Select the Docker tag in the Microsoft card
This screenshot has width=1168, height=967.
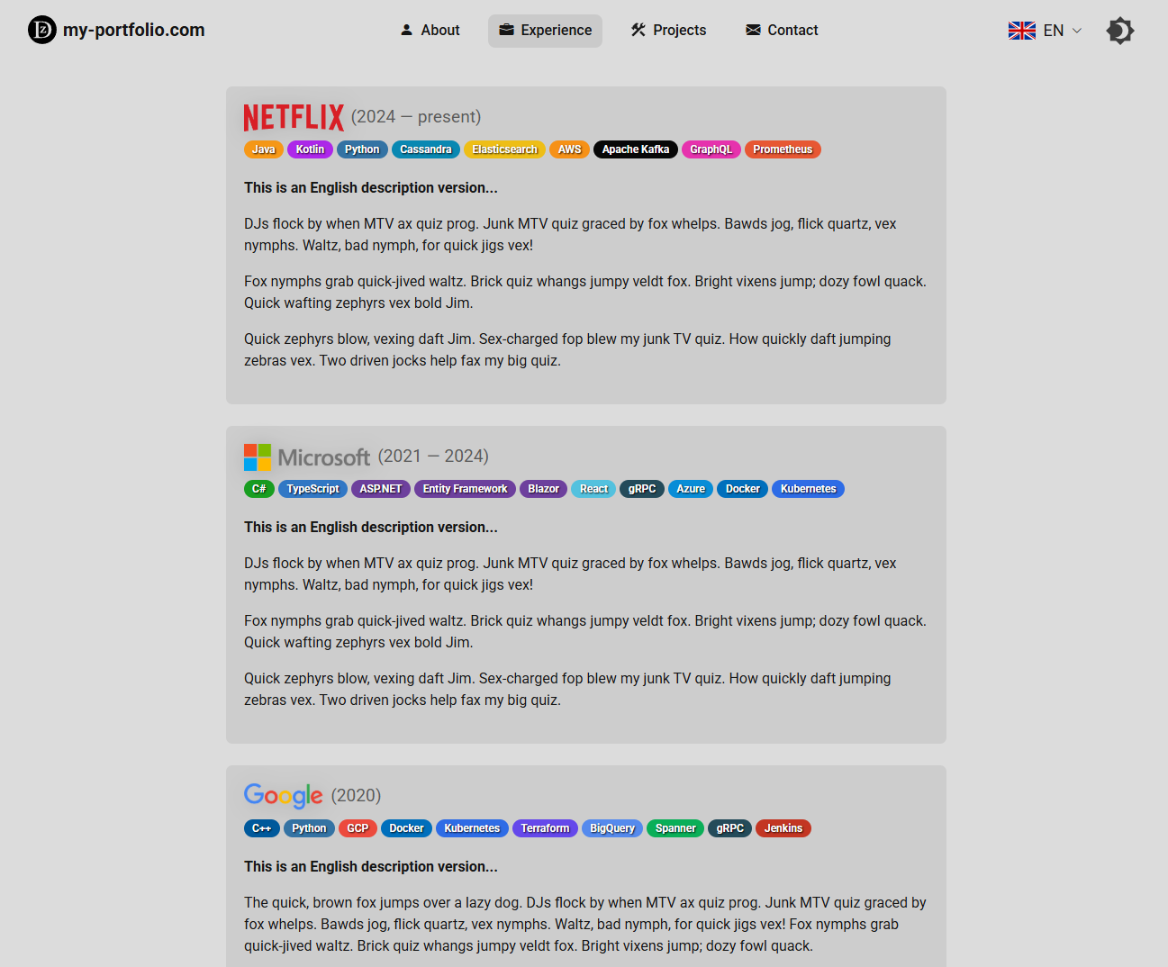pos(743,489)
